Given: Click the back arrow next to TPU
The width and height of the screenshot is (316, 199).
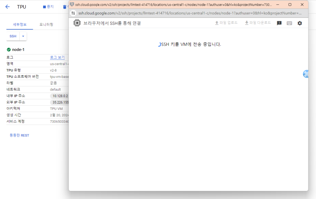Looking at the screenshot, I should 8,7.
